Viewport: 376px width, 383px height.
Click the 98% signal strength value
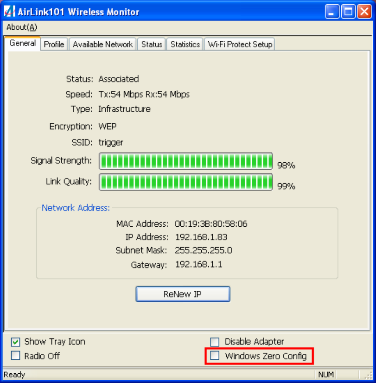[x=286, y=166]
